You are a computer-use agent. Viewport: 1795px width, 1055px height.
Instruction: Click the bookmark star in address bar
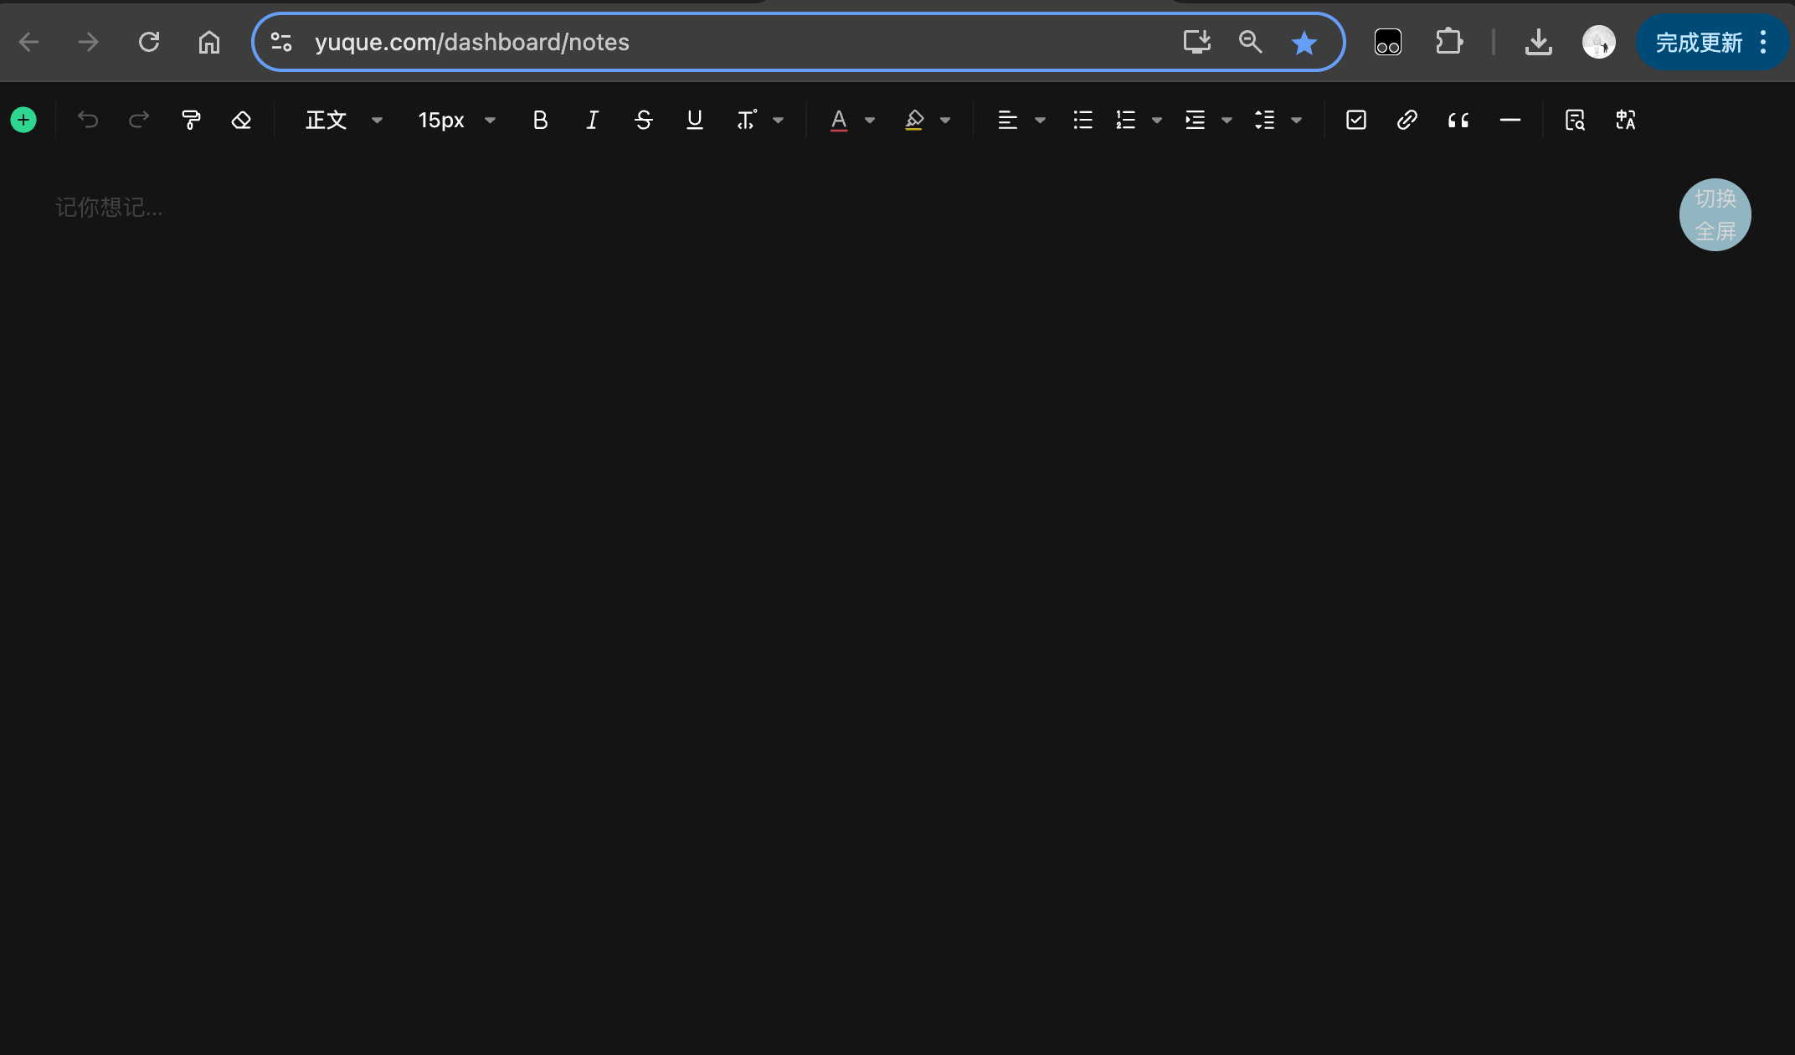pos(1304,43)
